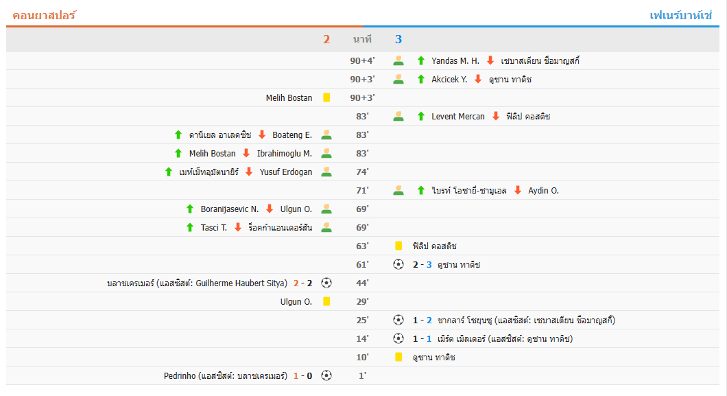Click the goal ball icon at minute 1'
Screen dimensions: 727x396
point(326,375)
